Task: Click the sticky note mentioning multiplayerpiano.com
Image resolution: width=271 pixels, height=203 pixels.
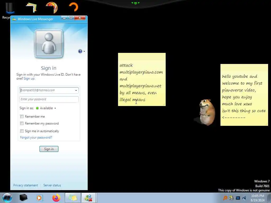Action: tap(142, 79)
